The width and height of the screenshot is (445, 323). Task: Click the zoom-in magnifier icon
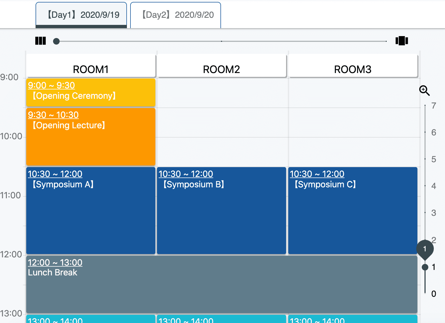(x=424, y=90)
